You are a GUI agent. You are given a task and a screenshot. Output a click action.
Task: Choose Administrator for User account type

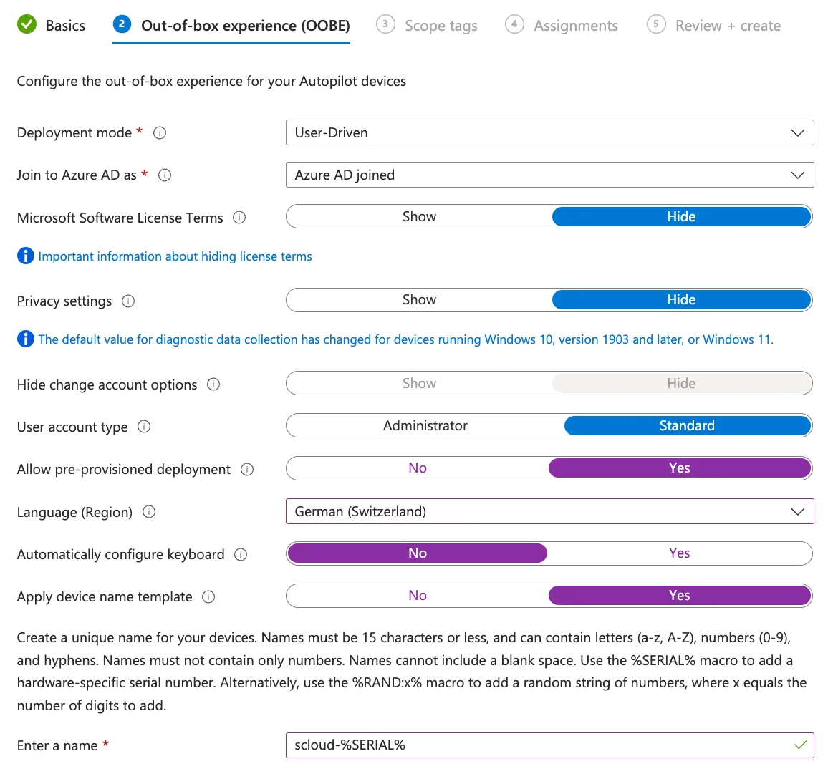coord(425,425)
